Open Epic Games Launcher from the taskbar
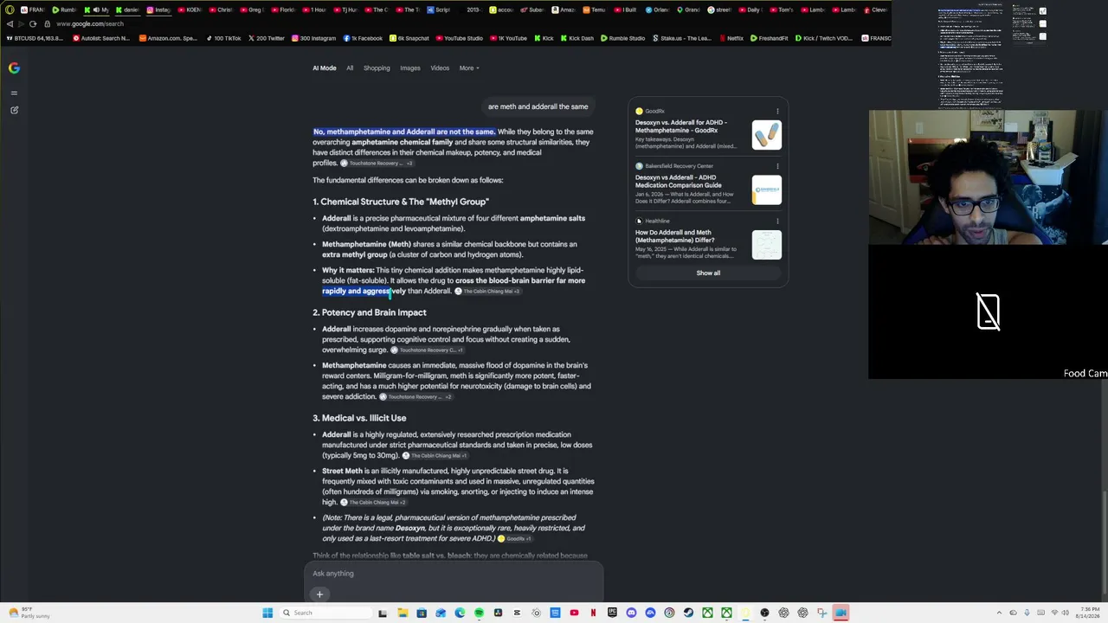 coord(612,613)
